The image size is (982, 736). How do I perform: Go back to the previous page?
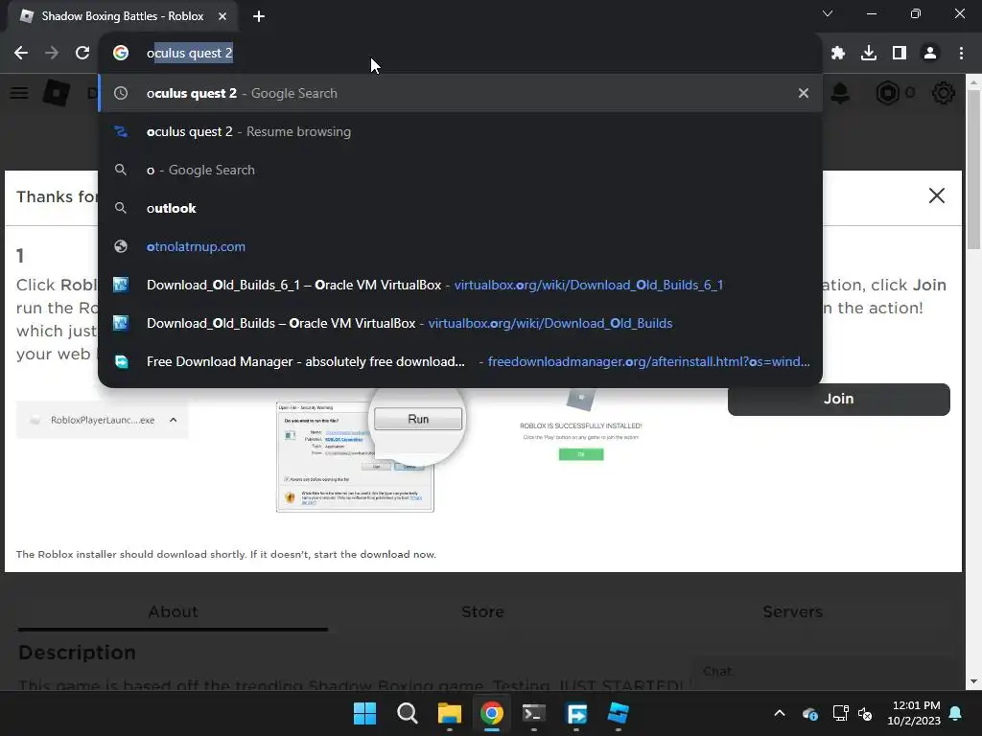(x=21, y=54)
